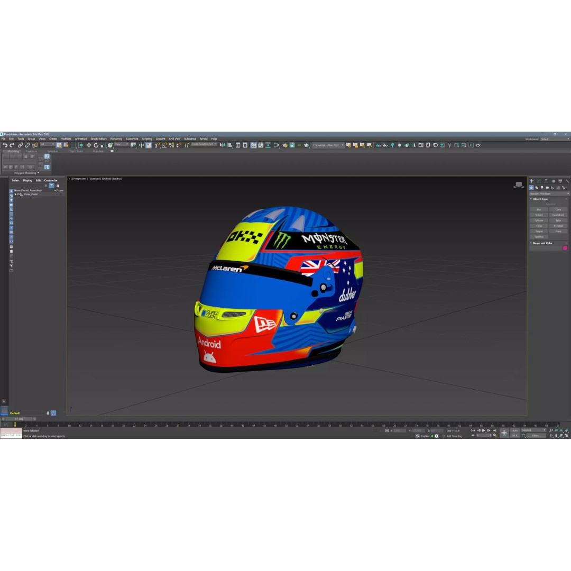Click the Key Mode toggle icon
571x571 pixels.
473,436
